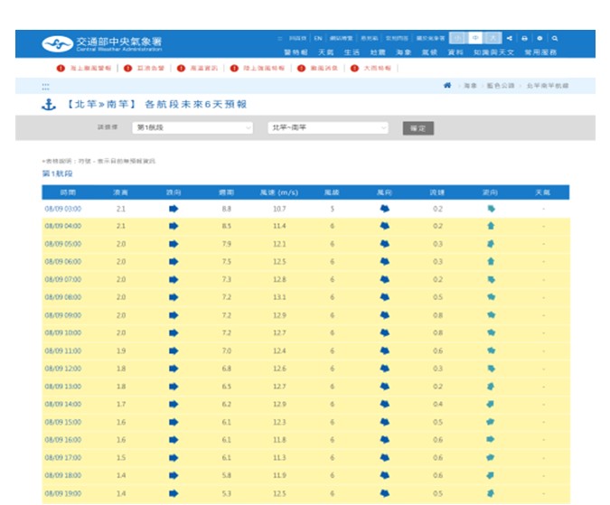The width and height of the screenshot is (610, 505).
Task: Click the 第1航段 section heading
Action: pyautogui.click(x=57, y=173)
